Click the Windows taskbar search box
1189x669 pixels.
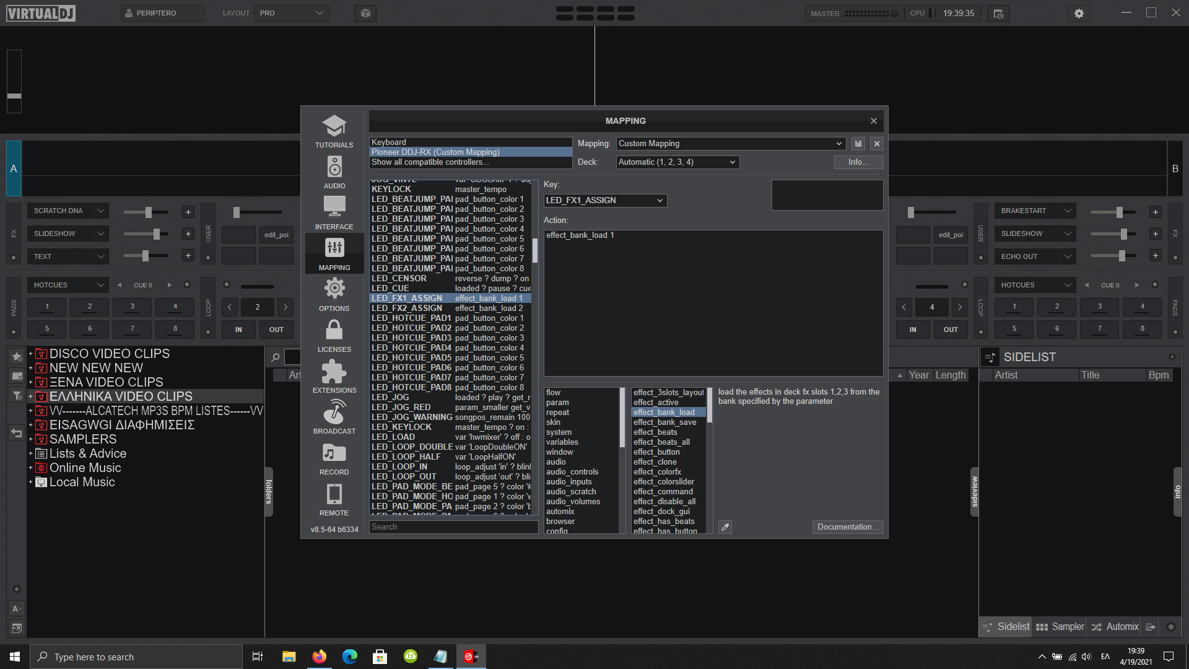click(x=136, y=657)
